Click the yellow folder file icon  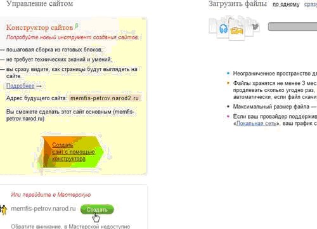point(236,30)
